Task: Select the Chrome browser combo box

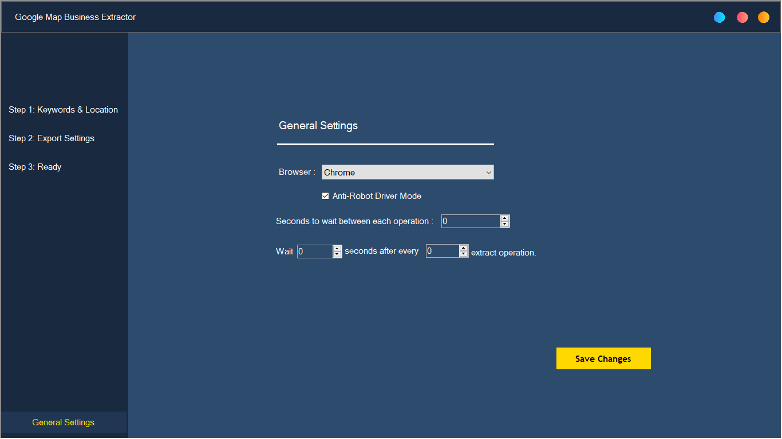Action: click(408, 172)
